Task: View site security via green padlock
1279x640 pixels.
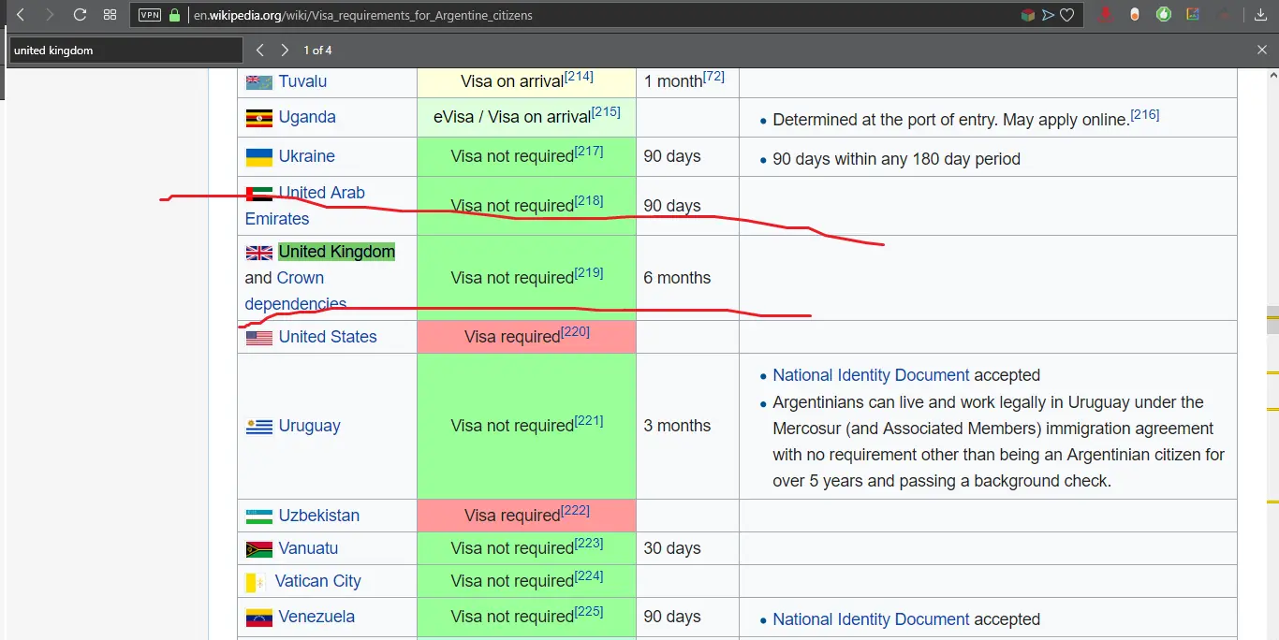Action: click(174, 15)
